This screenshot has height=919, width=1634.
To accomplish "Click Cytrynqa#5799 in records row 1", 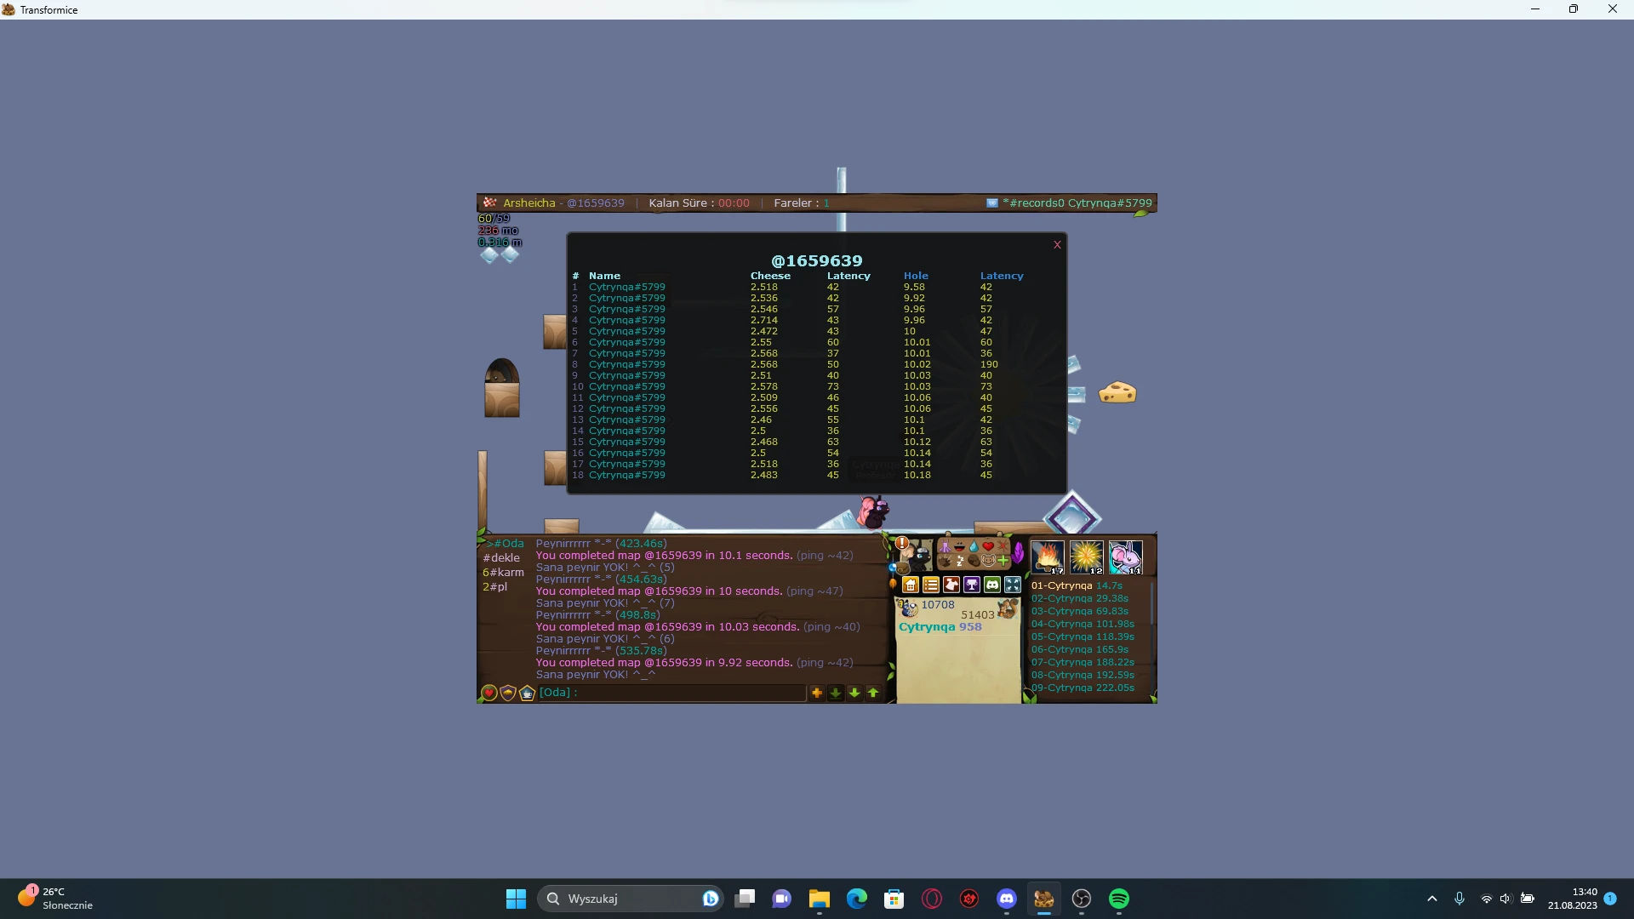I will [x=627, y=287].
